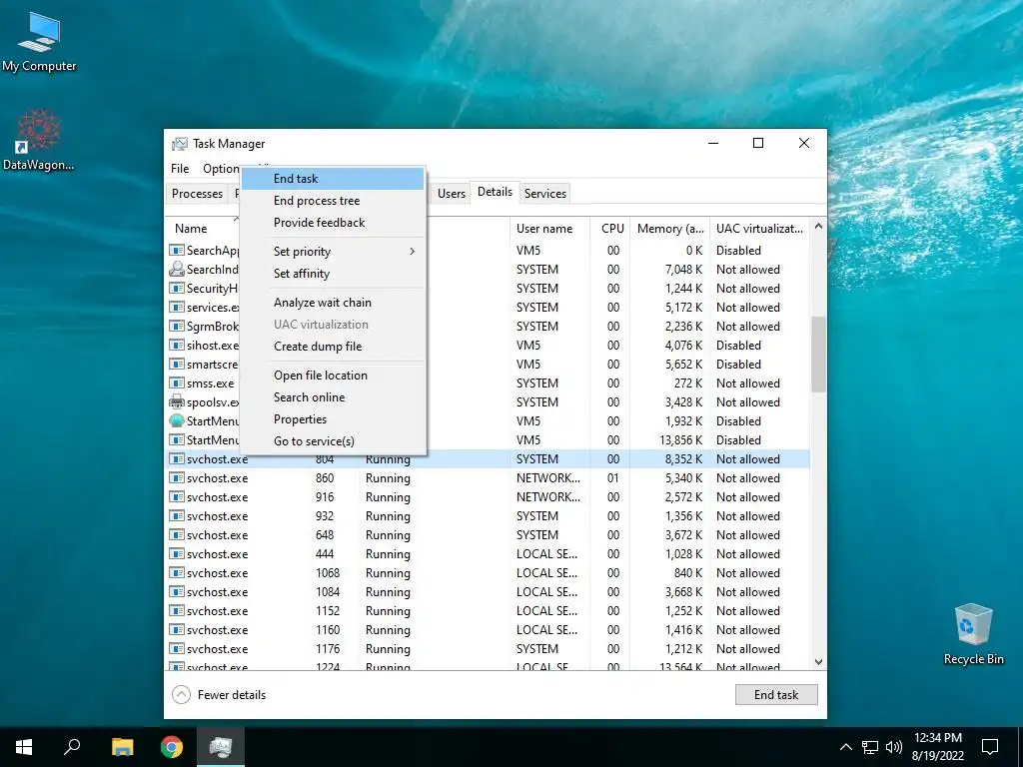Choose End task in context menu
Image resolution: width=1023 pixels, height=767 pixels.
[x=333, y=179]
